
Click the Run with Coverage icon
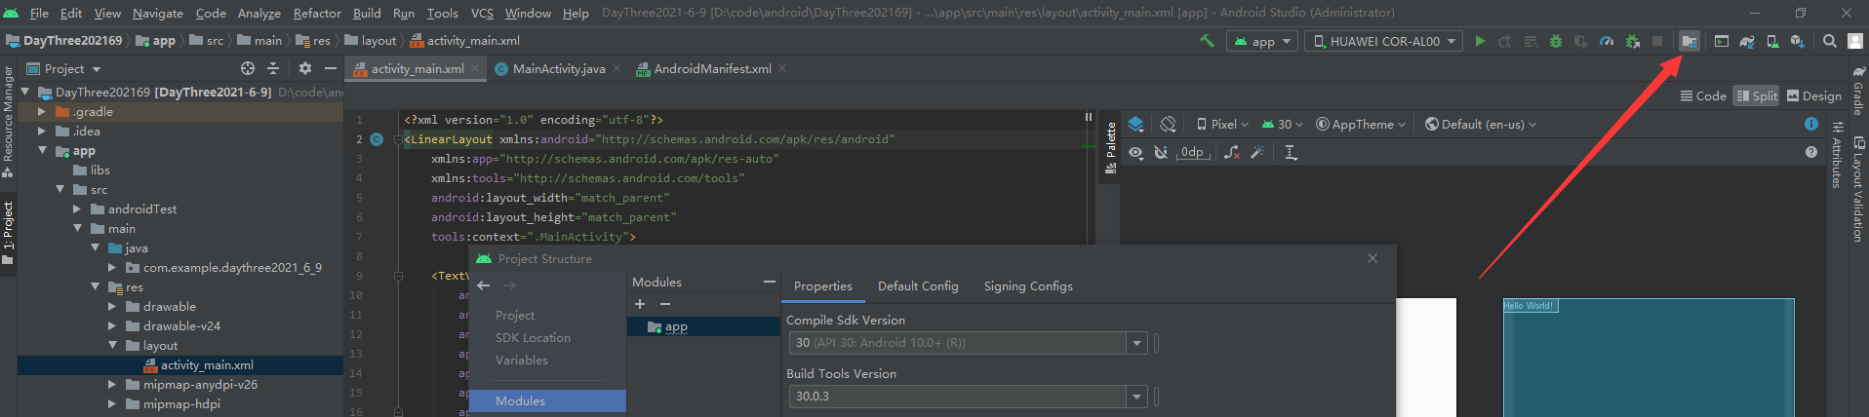(x=1581, y=41)
